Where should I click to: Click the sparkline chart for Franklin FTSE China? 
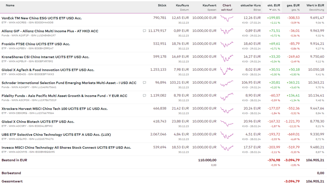tap(227, 44)
